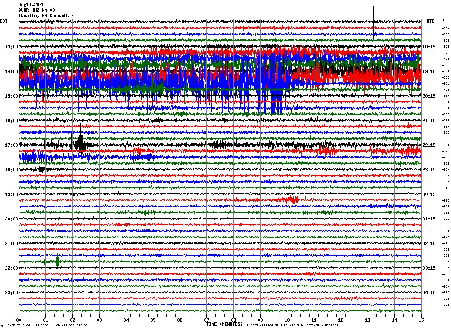
Task: Click the 22:15 UTC time label
Action: pos(429,145)
